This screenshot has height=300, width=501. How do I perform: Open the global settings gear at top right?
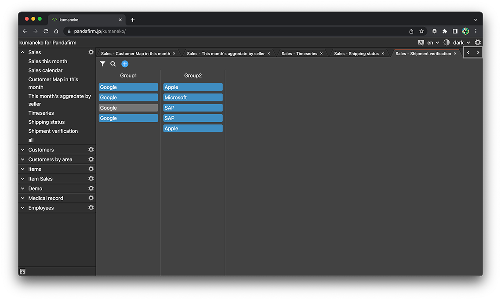[478, 43]
